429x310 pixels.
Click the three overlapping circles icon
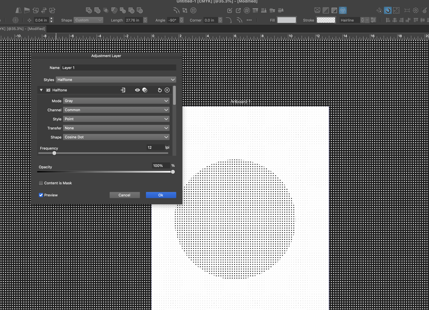point(343,11)
